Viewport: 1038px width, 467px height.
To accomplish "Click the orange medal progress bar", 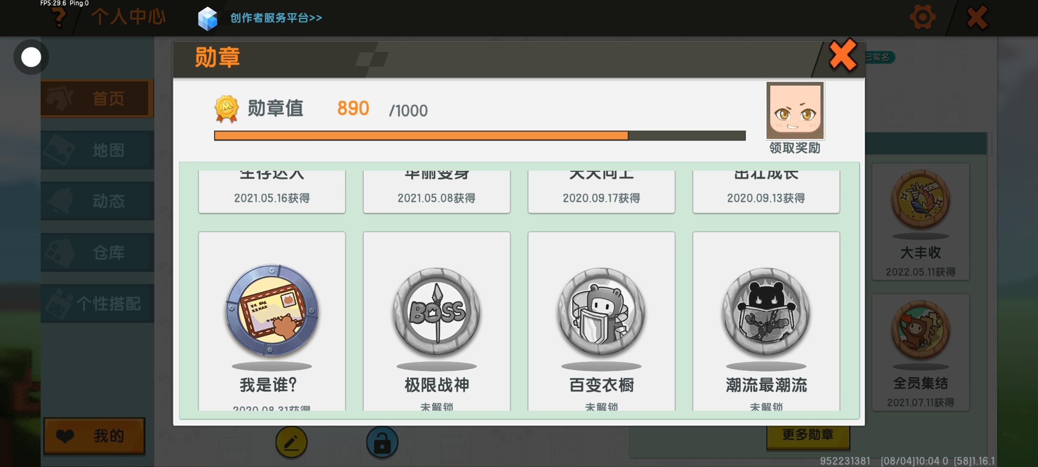I will pyautogui.click(x=480, y=135).
